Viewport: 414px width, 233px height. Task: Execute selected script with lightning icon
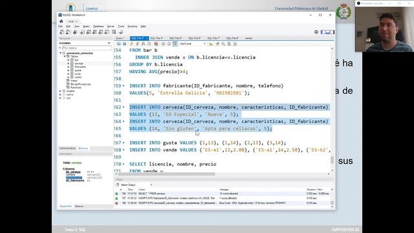point(131,44)
